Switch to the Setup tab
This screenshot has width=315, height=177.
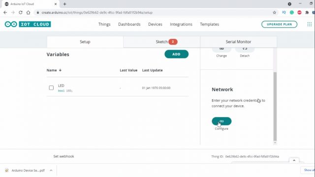pos(85,42)
